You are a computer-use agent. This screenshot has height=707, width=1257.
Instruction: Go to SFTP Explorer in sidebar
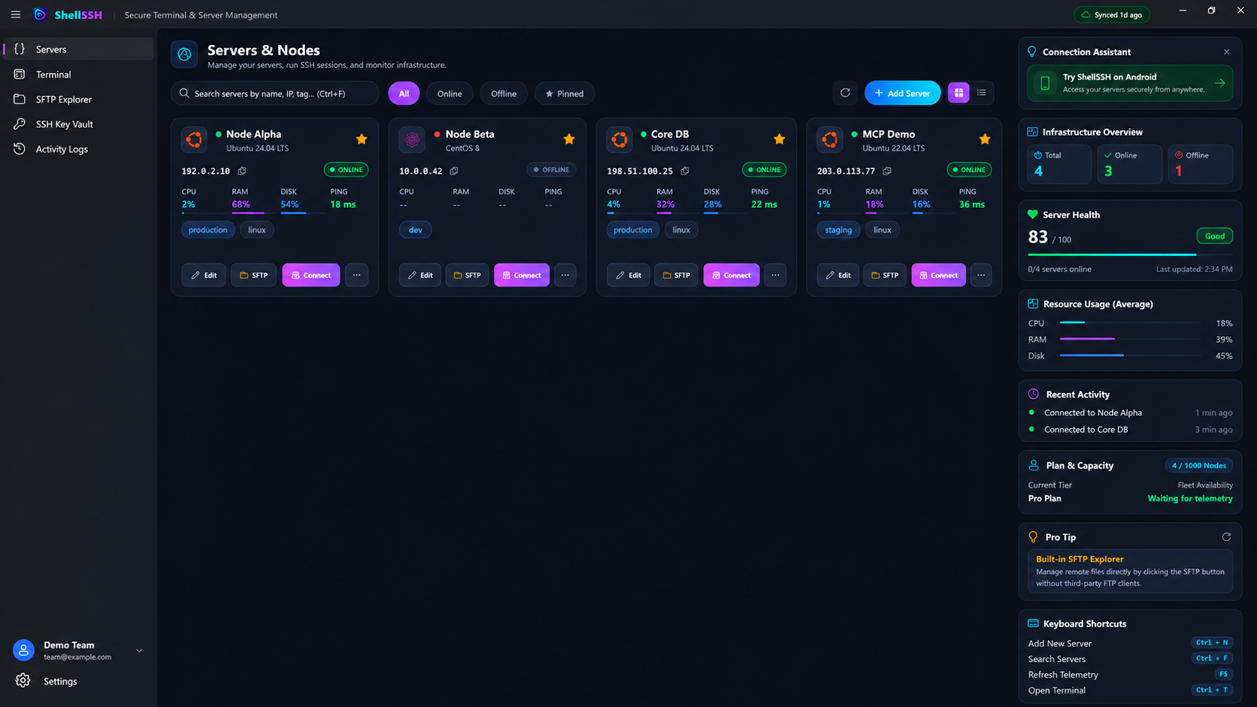tap(78, 99)
